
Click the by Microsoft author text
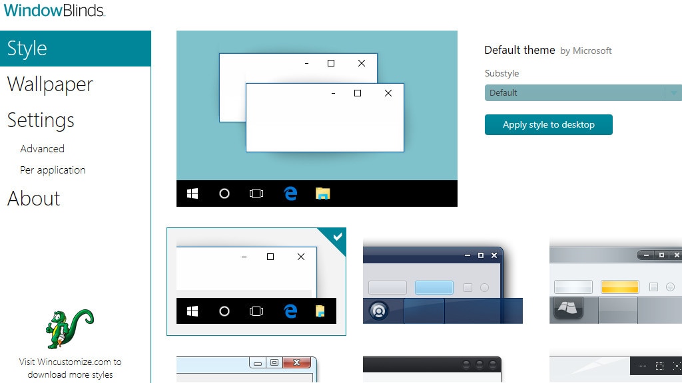[586, 51]
